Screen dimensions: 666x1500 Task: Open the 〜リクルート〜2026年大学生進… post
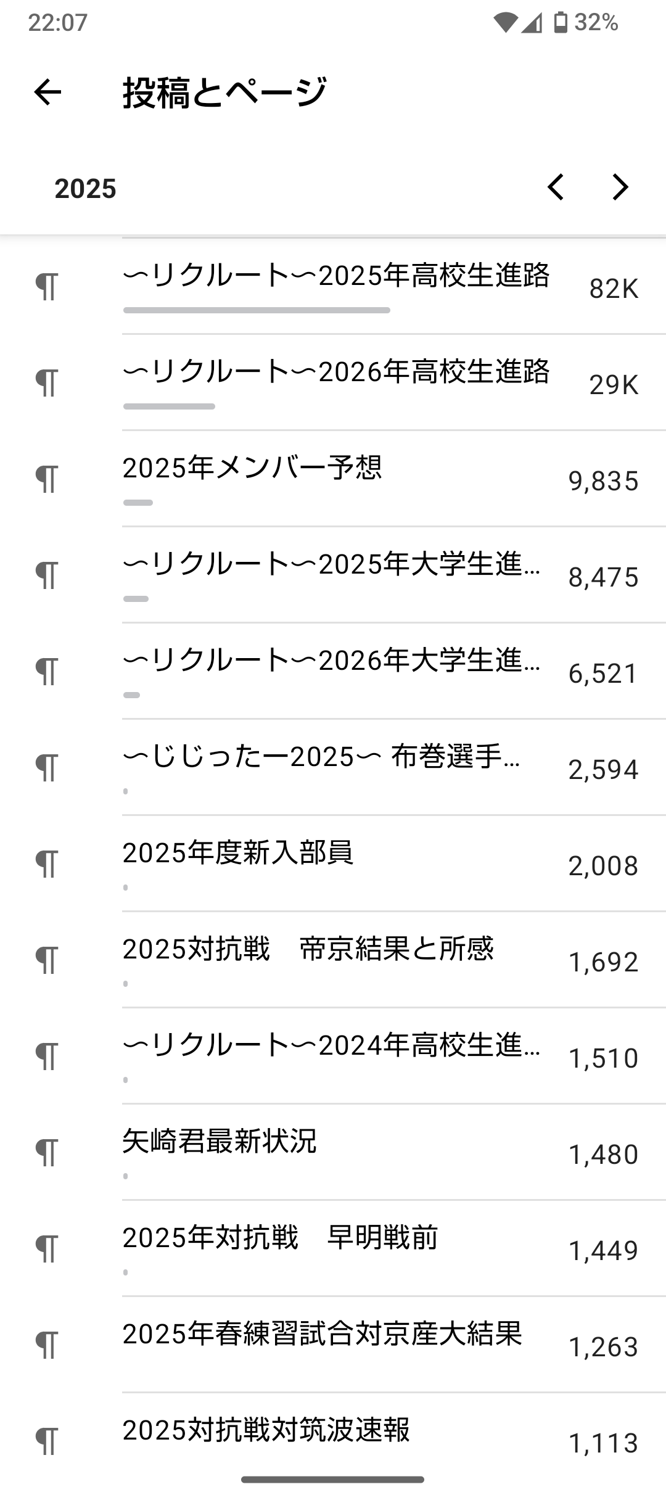tap(332, 660)
